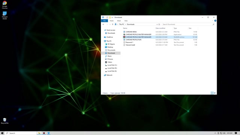Select the CHROME MENU PNG file
Viewport: 240px width, 135px height.
[160, 32]
